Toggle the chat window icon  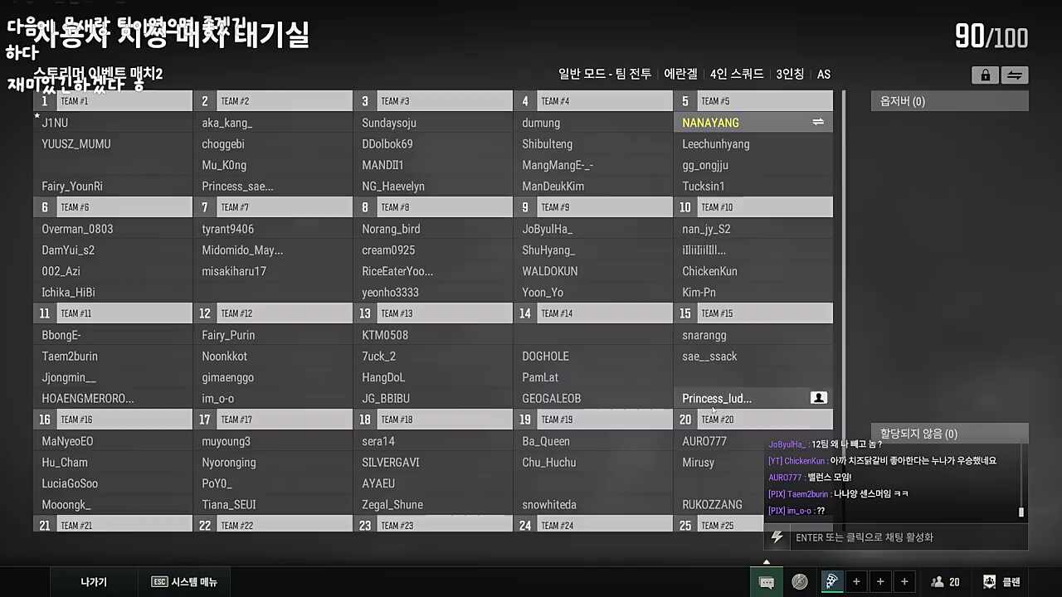767,582
